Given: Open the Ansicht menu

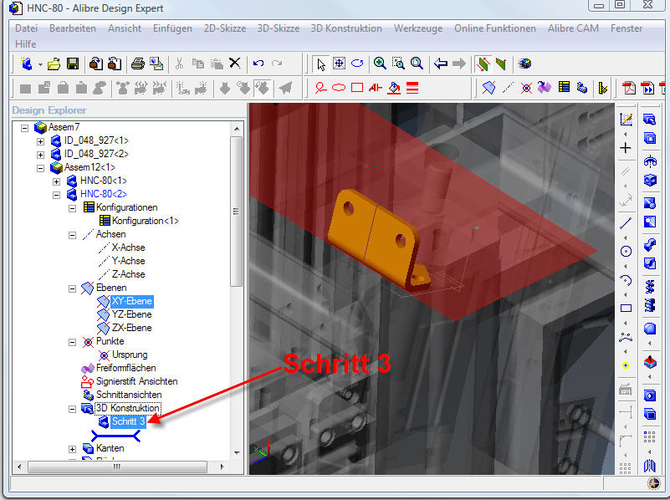Looking at the screenshot, I should point(125,28).
